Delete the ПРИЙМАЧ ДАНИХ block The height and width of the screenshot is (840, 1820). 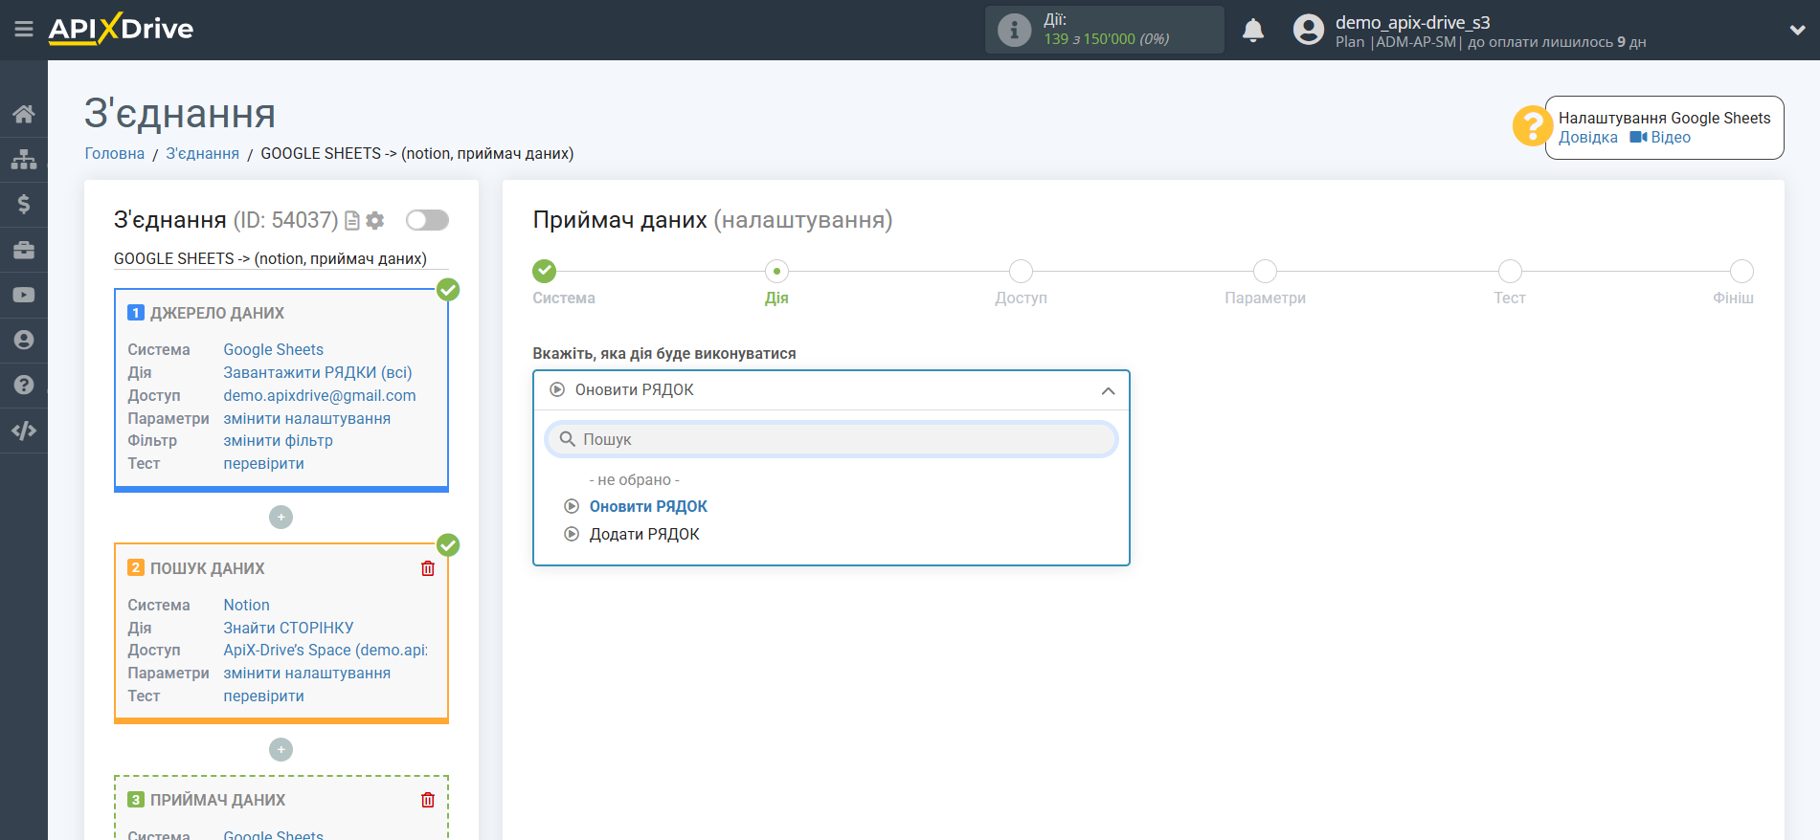tap(428, 800)
